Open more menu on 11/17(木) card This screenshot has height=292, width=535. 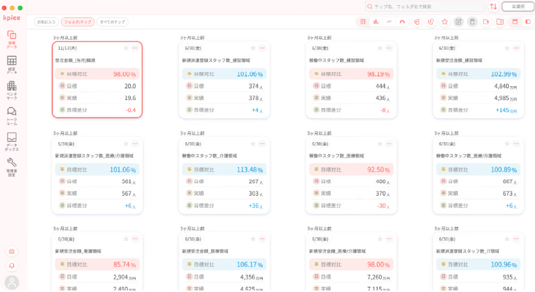click(135, 48)
